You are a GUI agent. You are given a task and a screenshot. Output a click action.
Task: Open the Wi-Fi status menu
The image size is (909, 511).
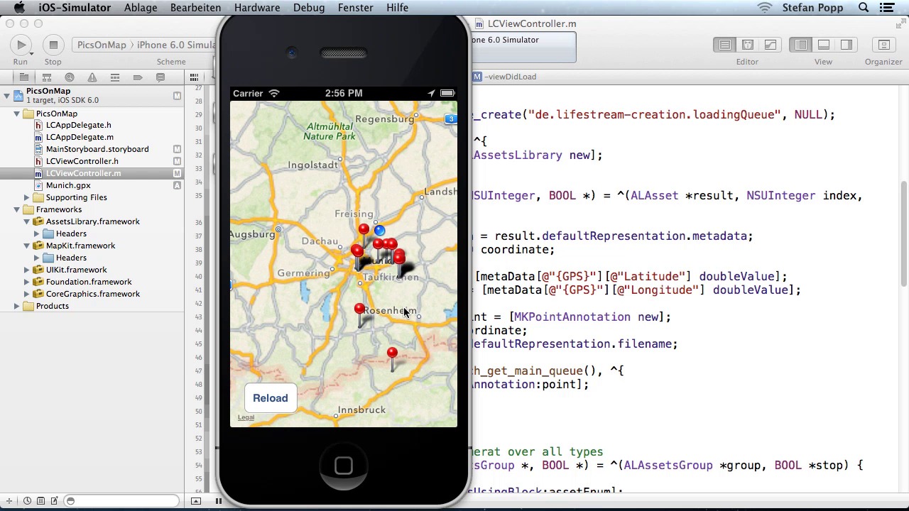pyautogui.click(x=765, y=8)
